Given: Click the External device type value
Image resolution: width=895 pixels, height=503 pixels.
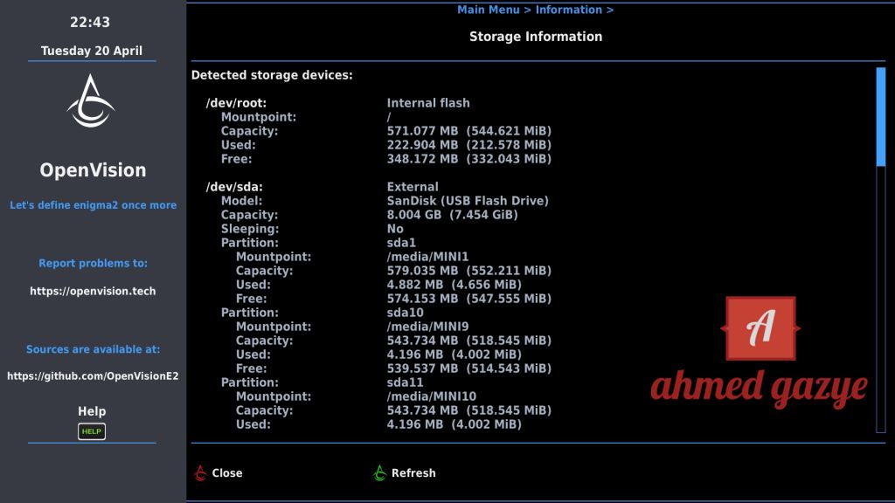Looking at the screenshot, I should click(x=413, y=187).
